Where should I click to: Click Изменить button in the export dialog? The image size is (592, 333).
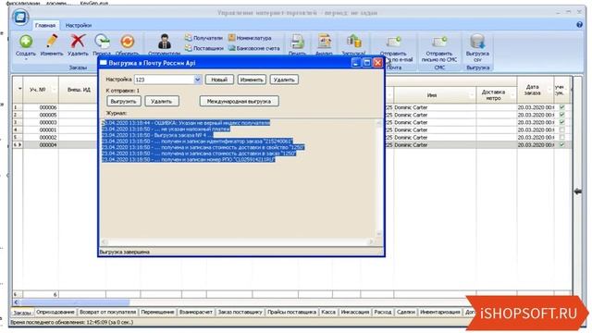click(252, 80)
